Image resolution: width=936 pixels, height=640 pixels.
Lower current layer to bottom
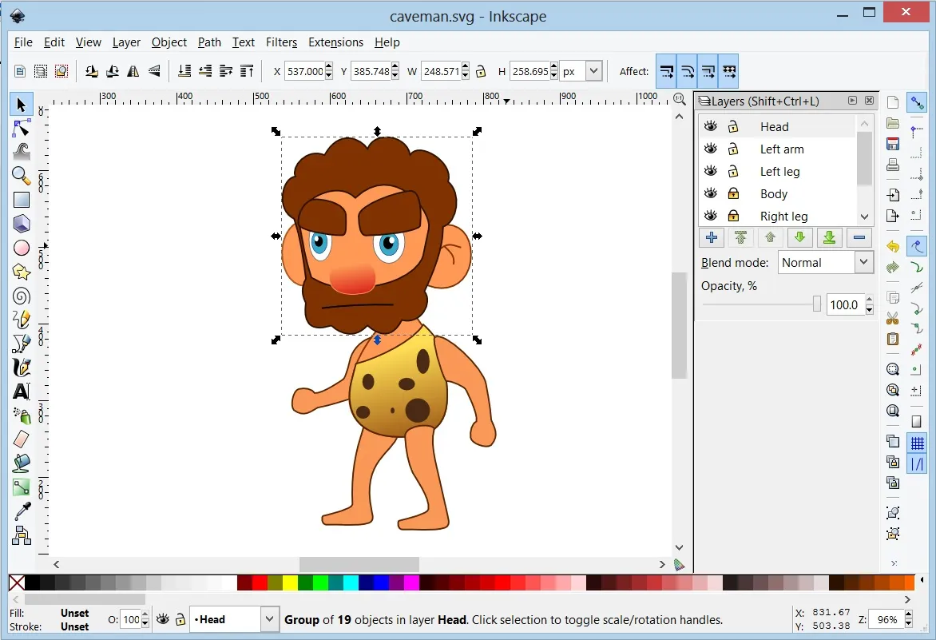click(x=829, y=237)
